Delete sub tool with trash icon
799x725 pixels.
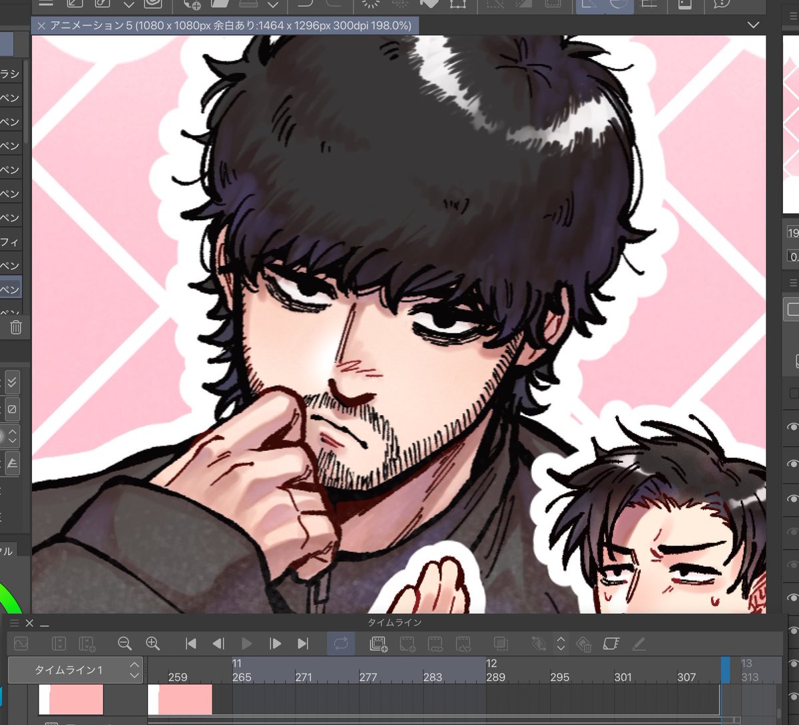[x=16, y=327]
